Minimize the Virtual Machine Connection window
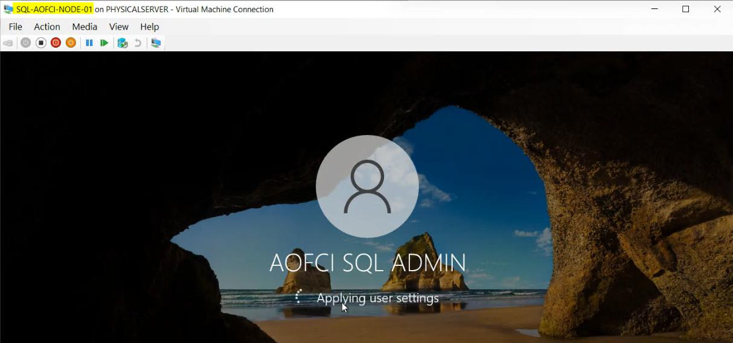Image resolution: width=733 pixels, height=343 pixels. [x=655, y=9]
